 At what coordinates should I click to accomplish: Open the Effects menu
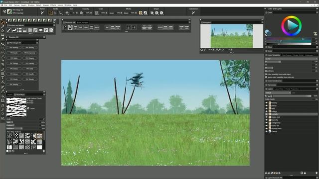[x=53, y=5]
